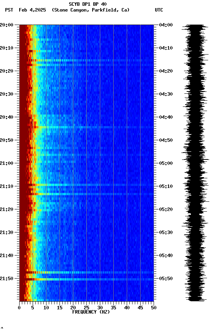Click the frequency axis value 40
212x332 pixels.
click(x=127, y=308)
